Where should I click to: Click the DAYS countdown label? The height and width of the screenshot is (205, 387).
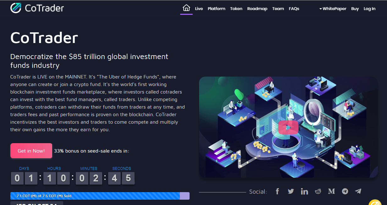click(24, 169)
